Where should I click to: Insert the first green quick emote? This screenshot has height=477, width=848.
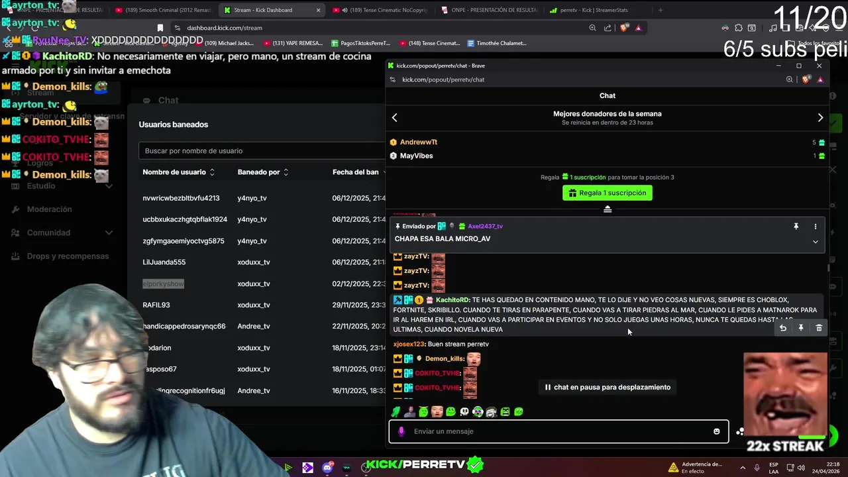396,412
